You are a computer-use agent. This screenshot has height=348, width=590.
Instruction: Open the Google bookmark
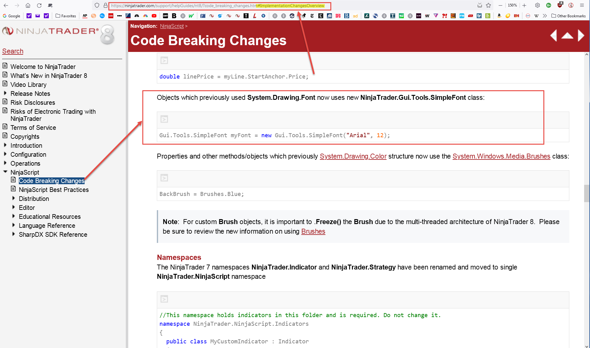pos(11,16)
